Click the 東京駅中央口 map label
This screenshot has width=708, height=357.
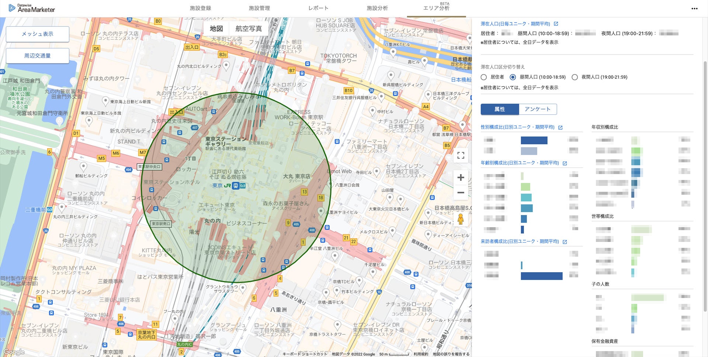coord(149,167)
